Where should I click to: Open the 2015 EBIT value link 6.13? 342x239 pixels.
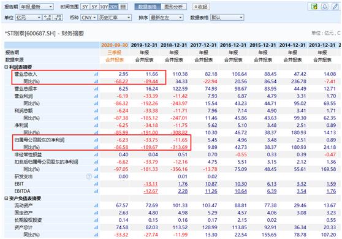pyautogui.click(x=272, y=184)
